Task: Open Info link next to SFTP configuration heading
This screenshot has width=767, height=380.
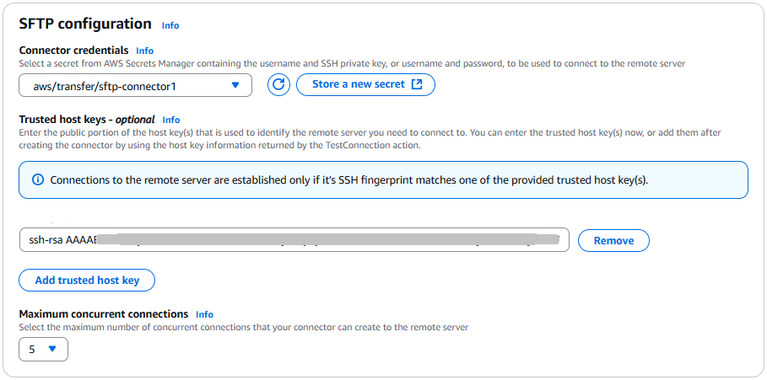Action: click(170, 25)
